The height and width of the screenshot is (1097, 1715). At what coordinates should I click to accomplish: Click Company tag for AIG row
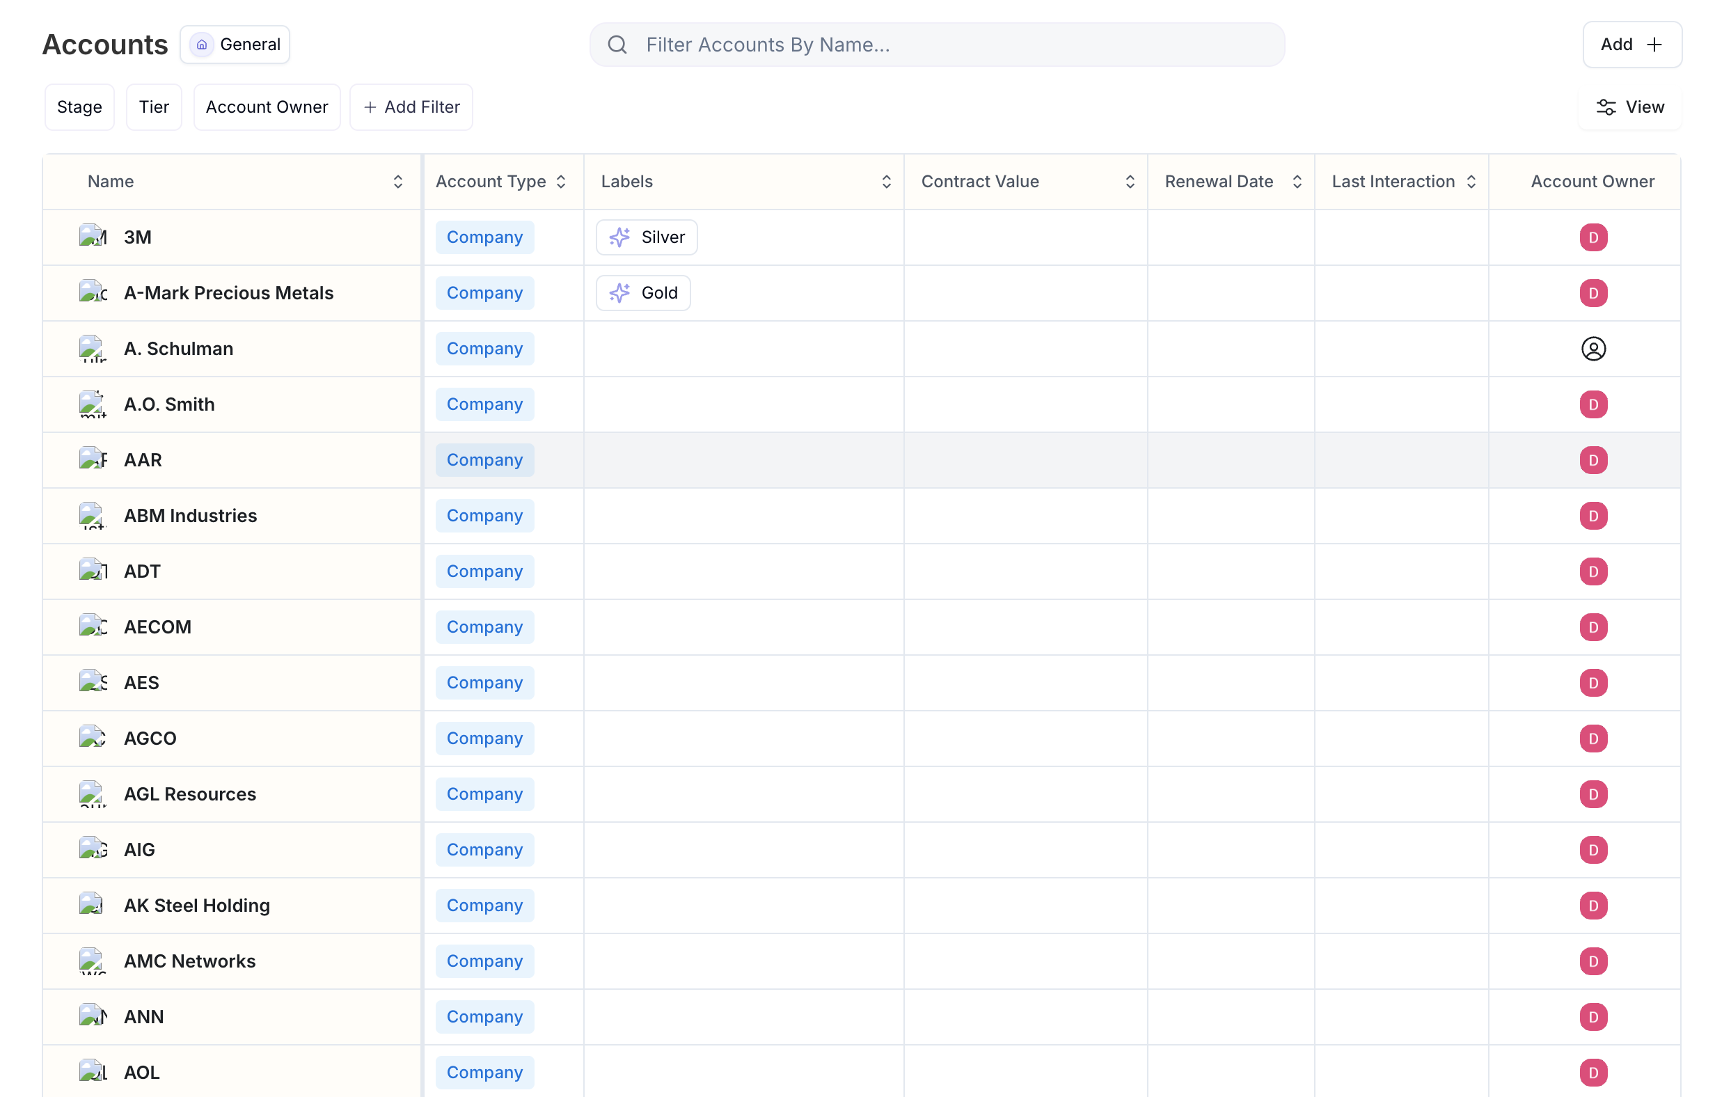[484, 850]
